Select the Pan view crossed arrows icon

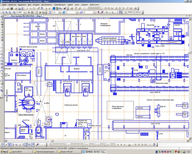point(29,12)
